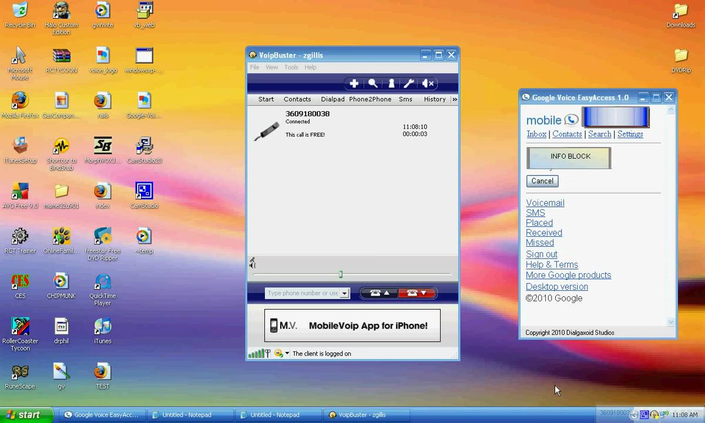This screenshot has width=705, height=423.
Task: Click the signal strength bars in VoipBuster status bar
Action: click(x=256, y=354)
